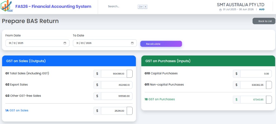Screen dimensions: 276x124
Task: Focus the Search box in header
Action: [121, 6]
